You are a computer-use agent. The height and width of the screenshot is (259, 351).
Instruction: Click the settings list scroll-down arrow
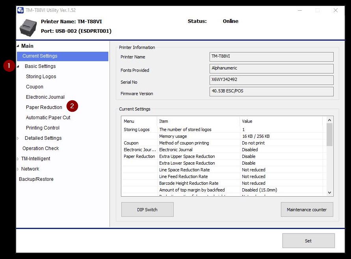click(329, 193)
